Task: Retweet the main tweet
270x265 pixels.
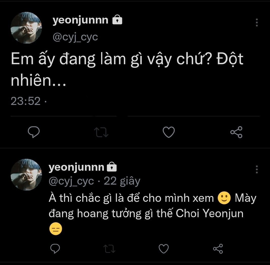Action: tap(101, 132)
